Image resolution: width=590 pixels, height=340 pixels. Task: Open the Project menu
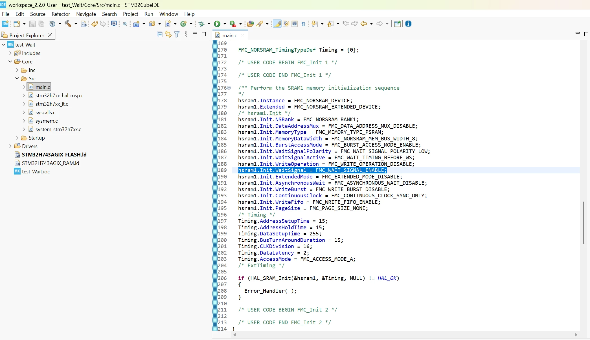(x=131, y=14)
